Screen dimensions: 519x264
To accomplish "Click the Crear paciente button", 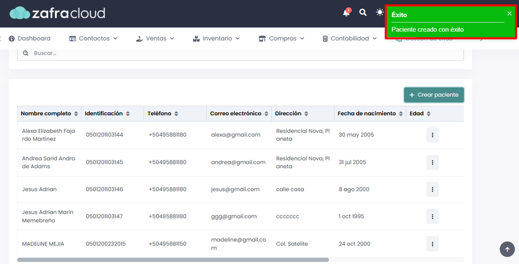I will [x=434, y=95].
